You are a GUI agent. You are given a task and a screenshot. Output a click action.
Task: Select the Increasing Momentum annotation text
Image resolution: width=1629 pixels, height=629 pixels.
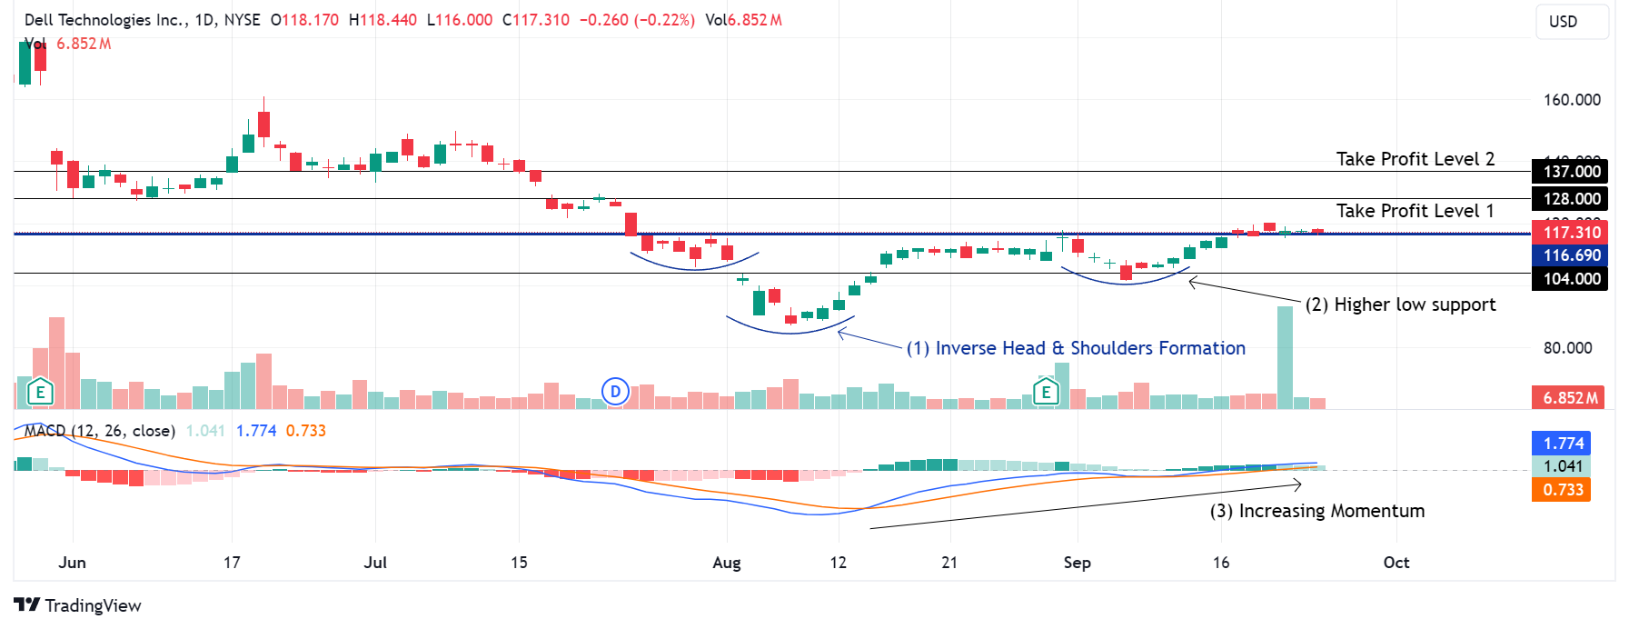coord(1316,511)
